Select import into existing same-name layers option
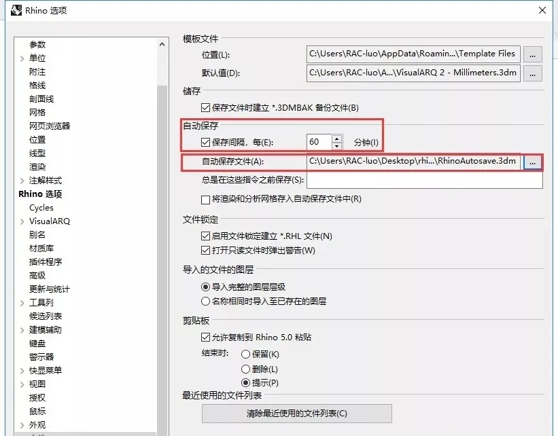Screen dimensions: 558x436 [x=206, y=301]
